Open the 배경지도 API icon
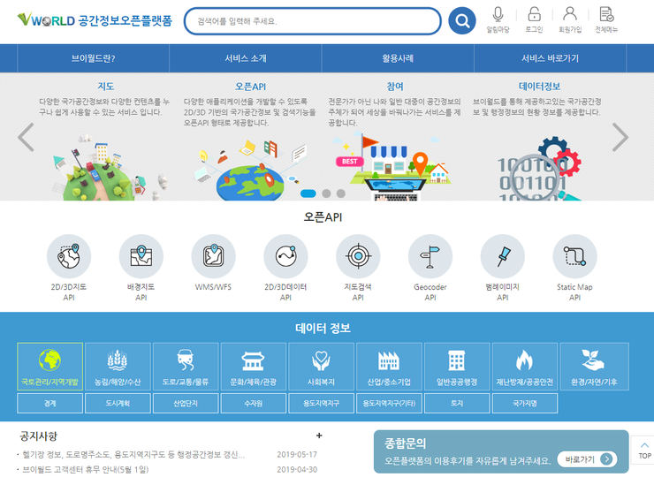This screenshot has height=485, width=654. tap(141, 256)
